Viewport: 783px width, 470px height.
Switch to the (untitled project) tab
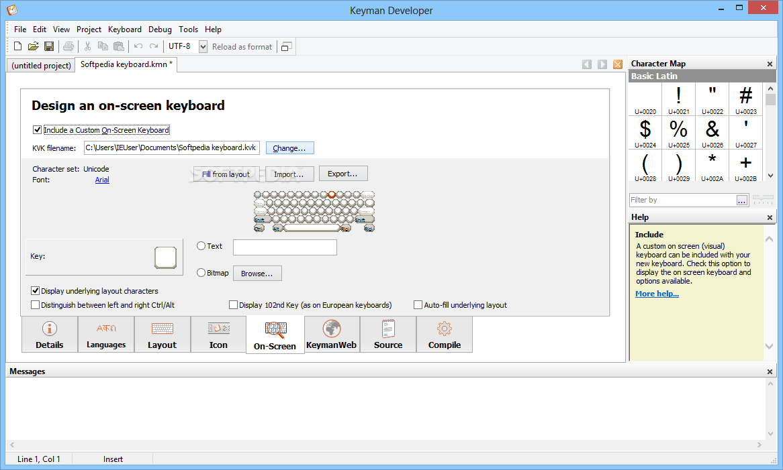coord(41,65)
